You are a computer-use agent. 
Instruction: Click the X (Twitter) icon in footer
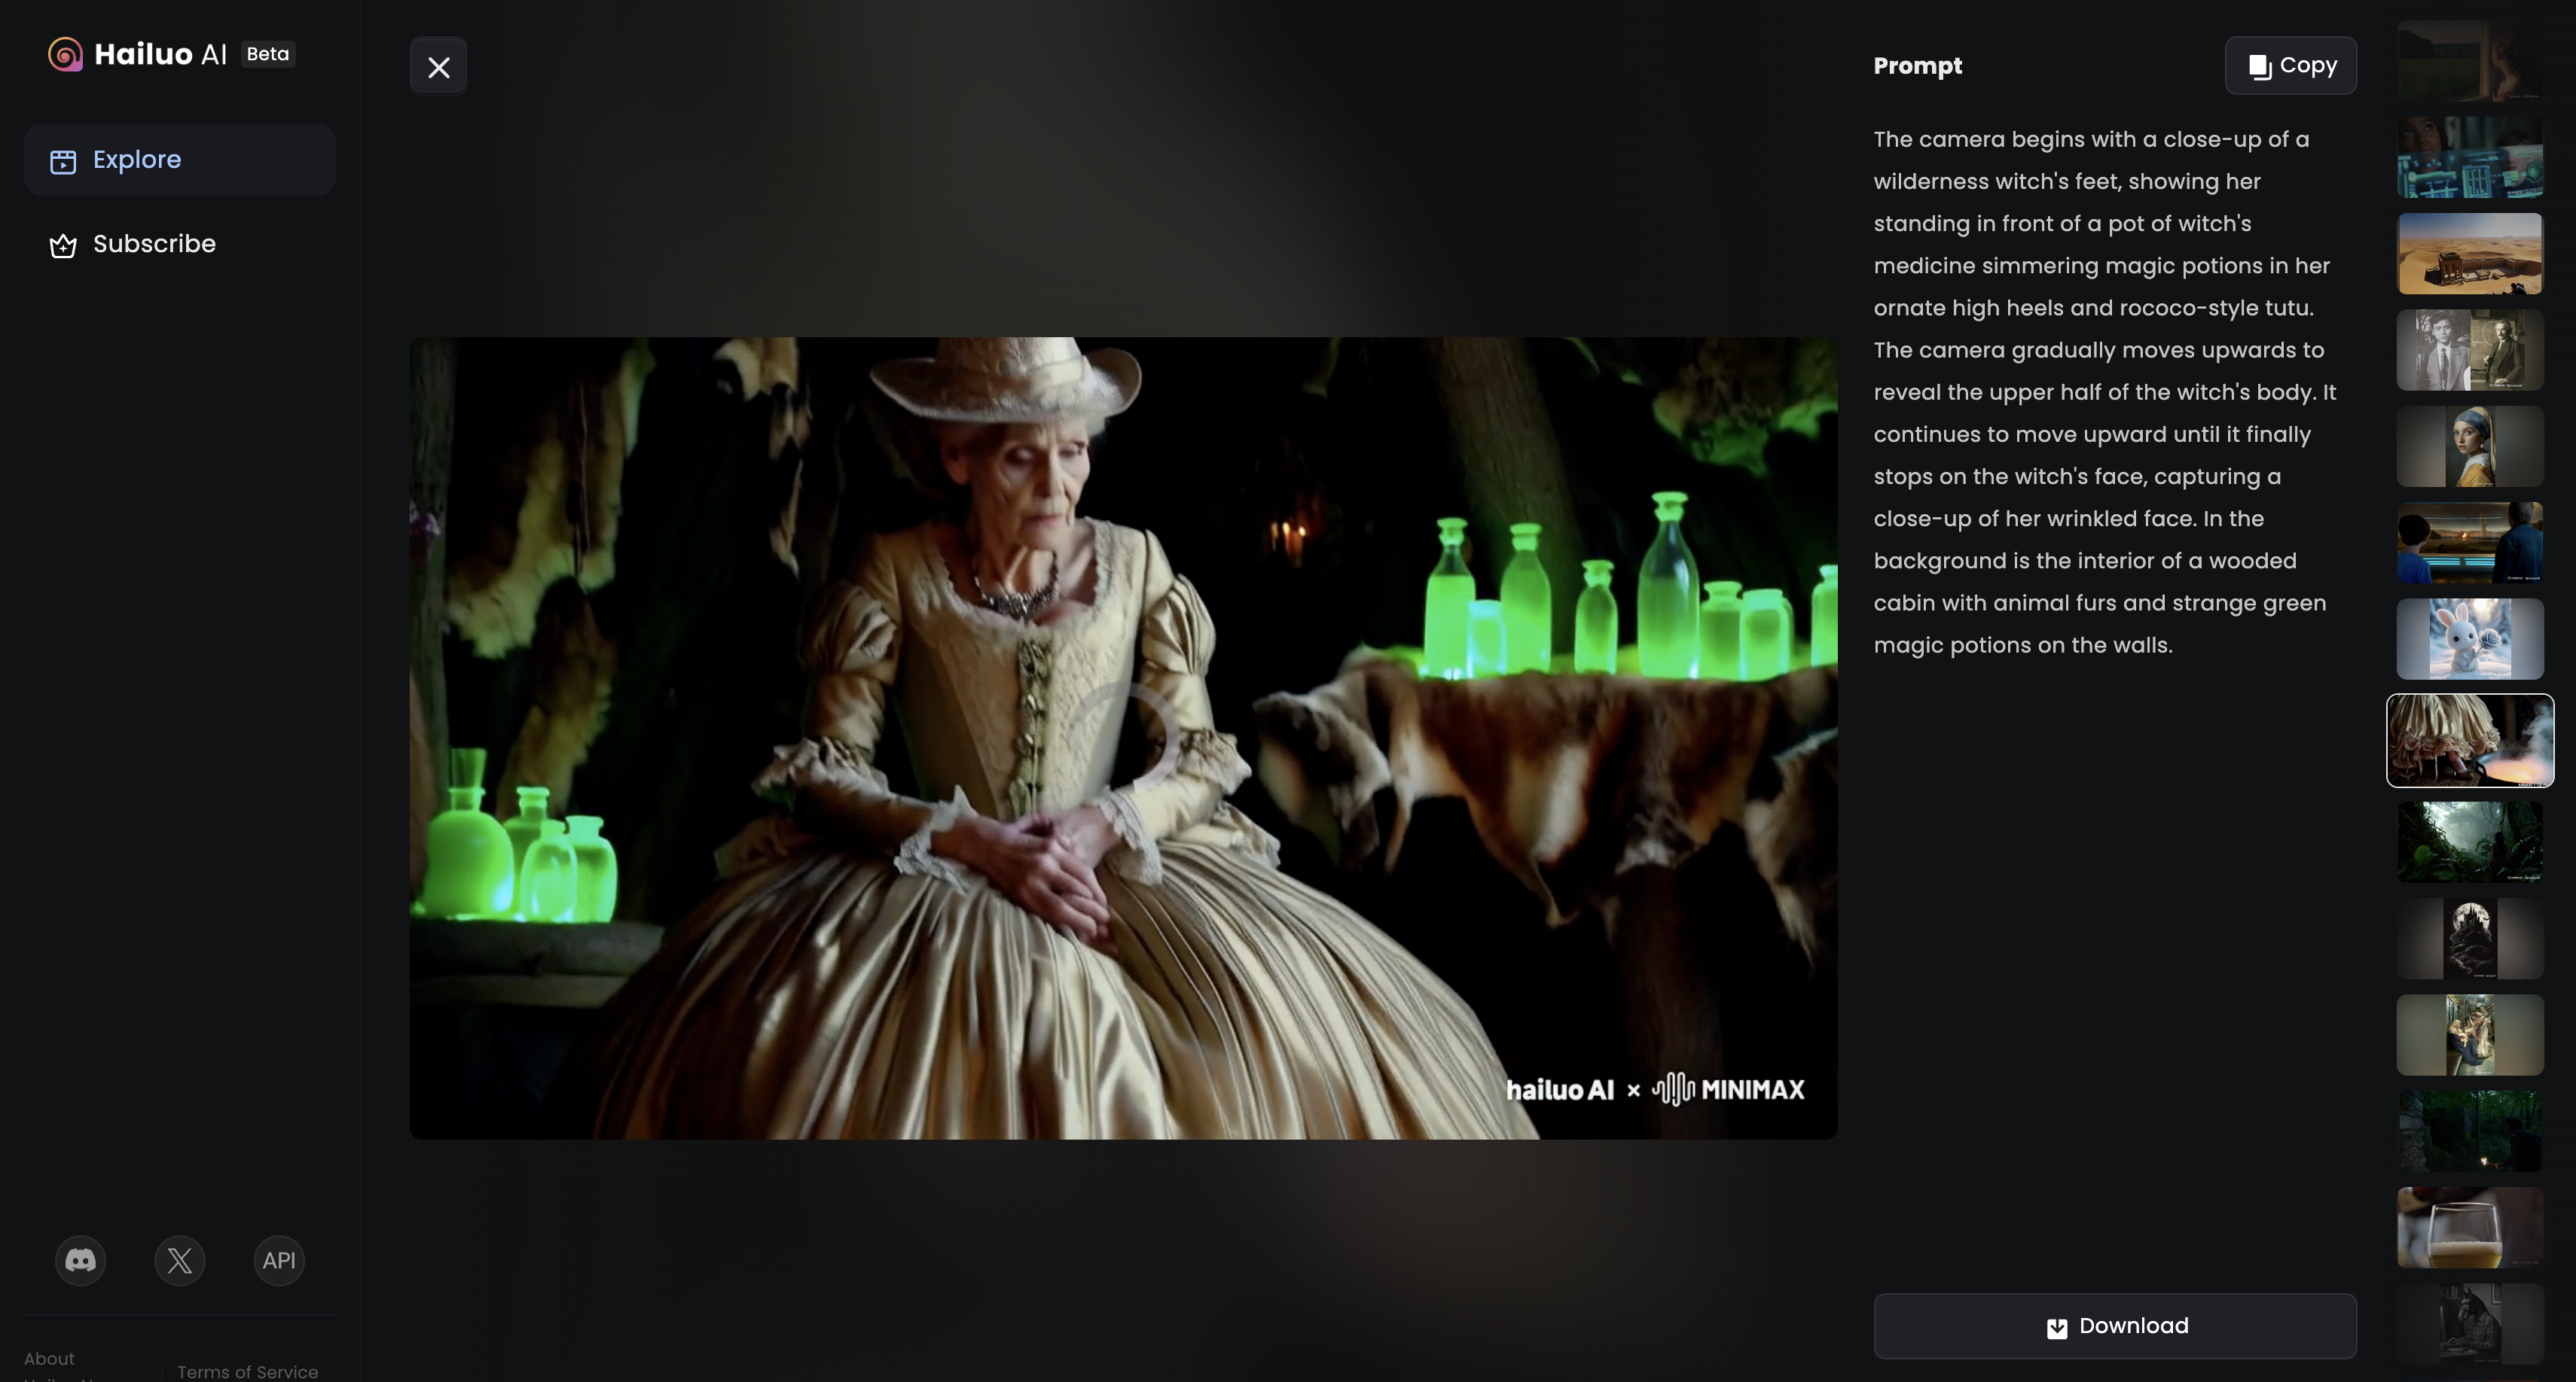[x=179, y=1259]
